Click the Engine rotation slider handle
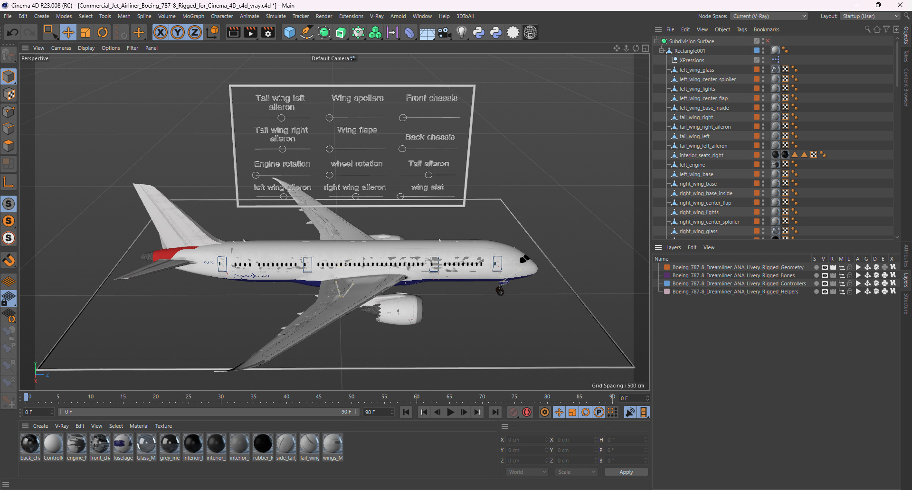 [256, 175]
